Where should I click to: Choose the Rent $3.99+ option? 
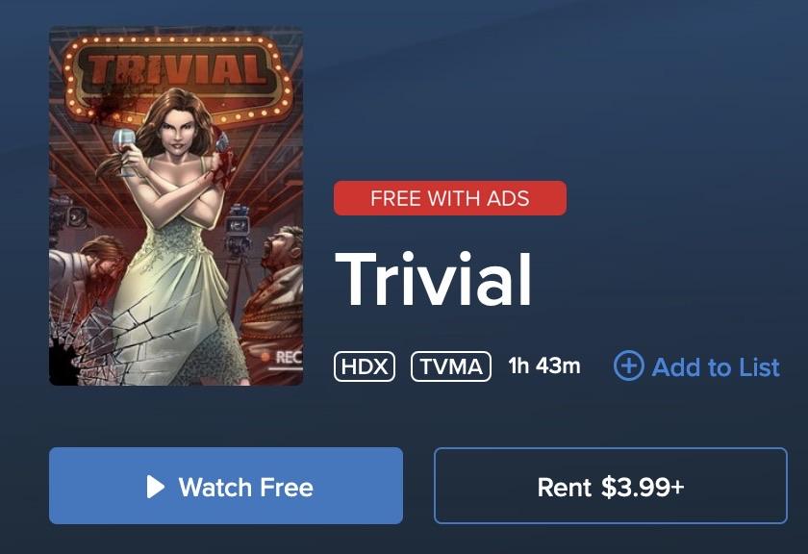click(611, 486)
